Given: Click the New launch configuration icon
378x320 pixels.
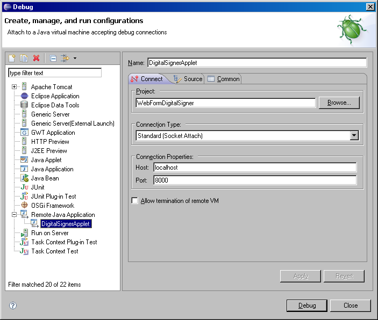Looking at the screenshot, I should pyautogui.click(x=12, y=59).
